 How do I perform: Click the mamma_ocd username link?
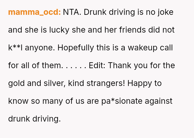34,12
